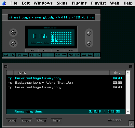
Task: Click the save playlist button
Action: coord(26,121)
